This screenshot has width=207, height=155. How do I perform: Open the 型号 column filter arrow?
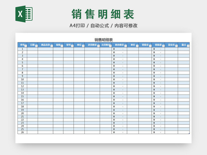pyautogui.click(x=72, y=46)
